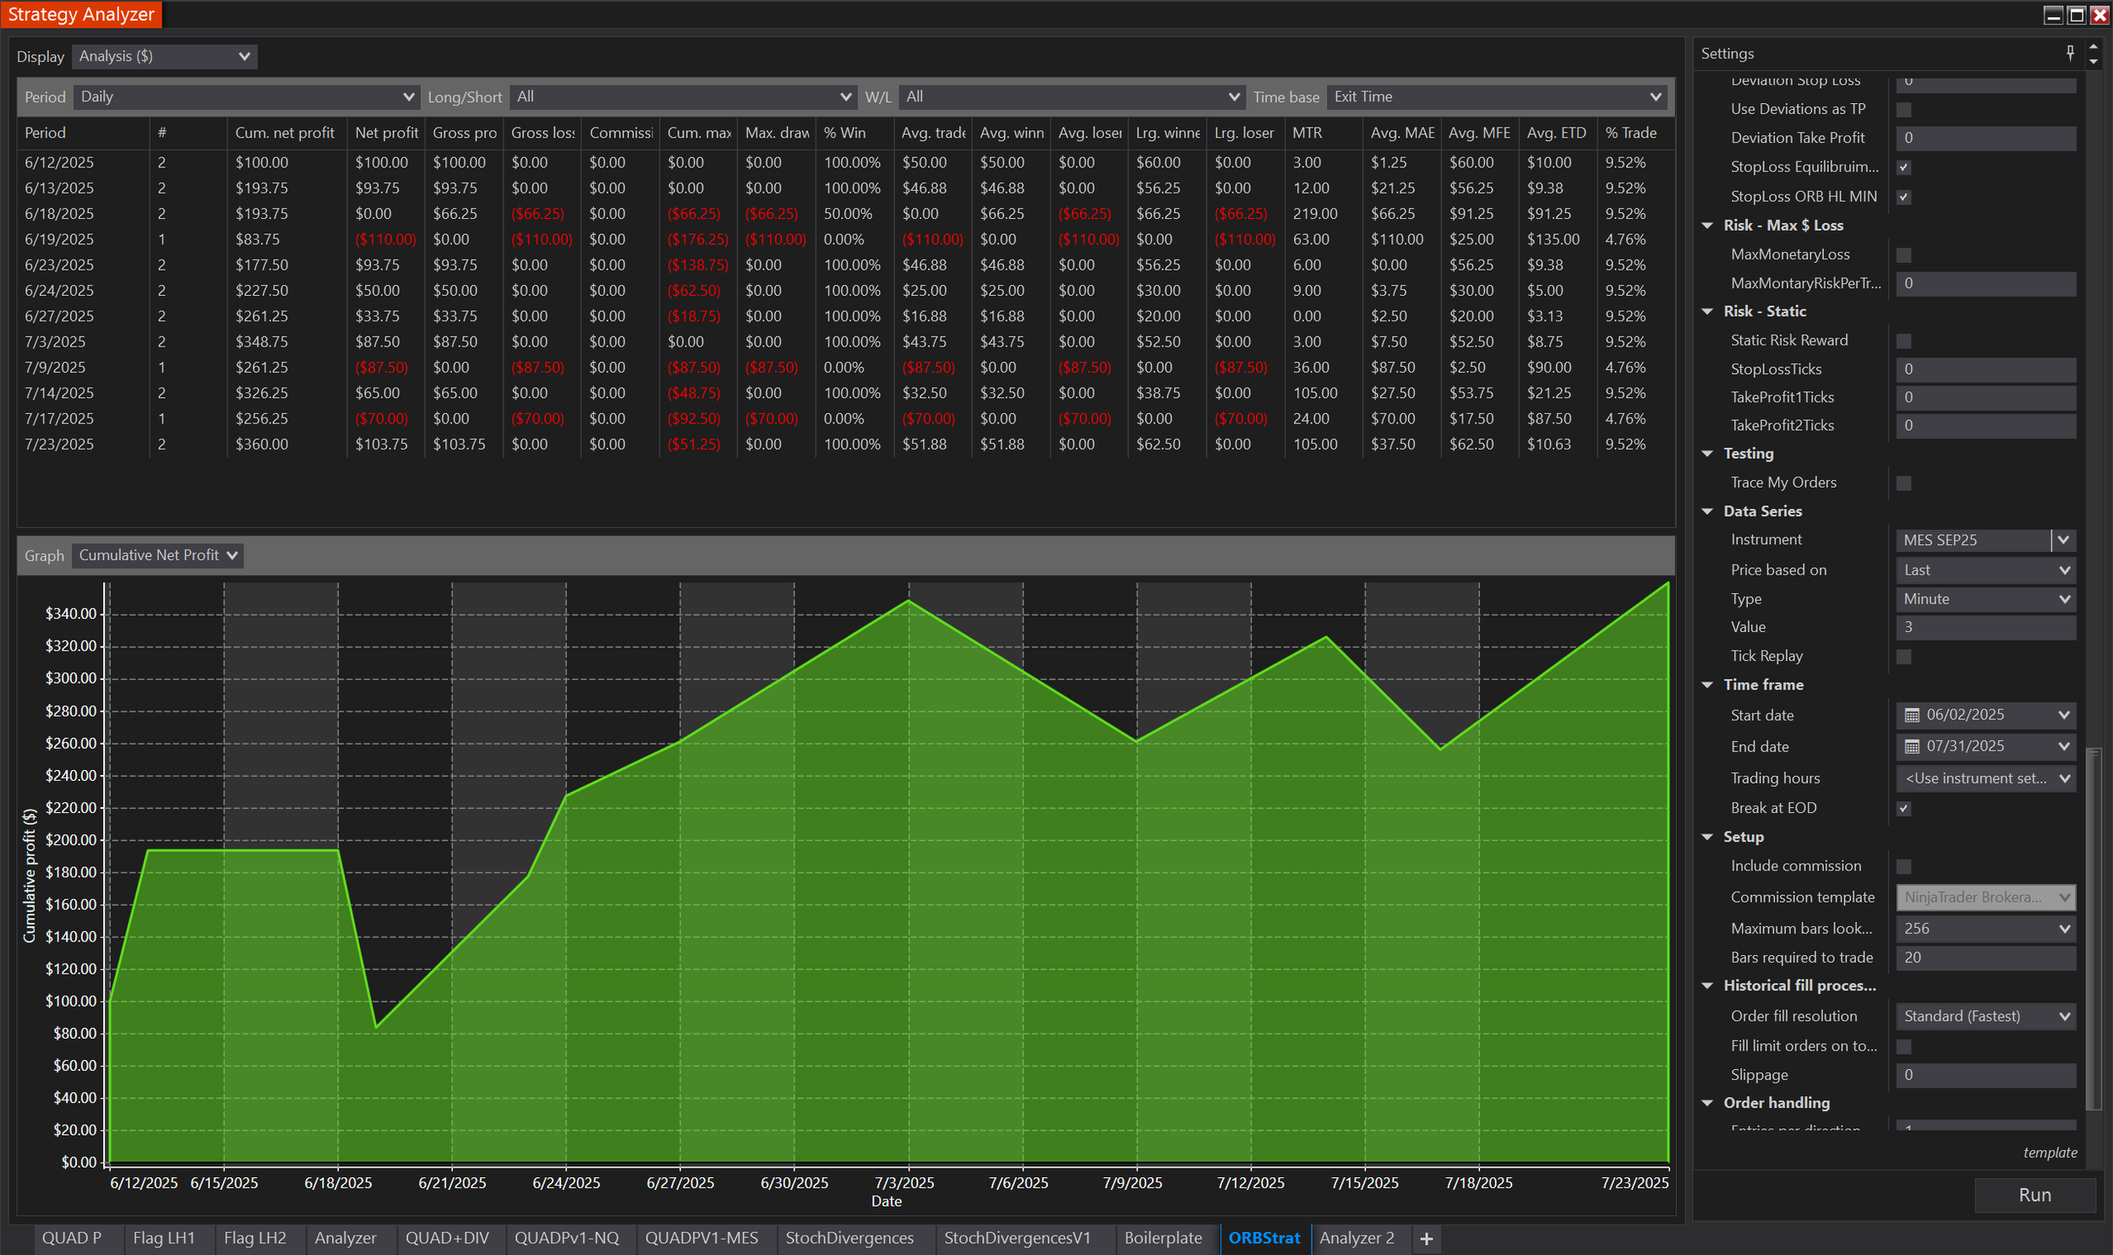Click the Settings panel vertical scrollbar

pos(2094,930)
